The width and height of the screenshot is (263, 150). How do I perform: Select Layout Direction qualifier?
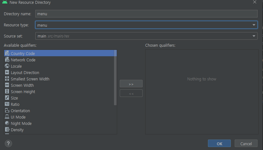click(59, 72)
